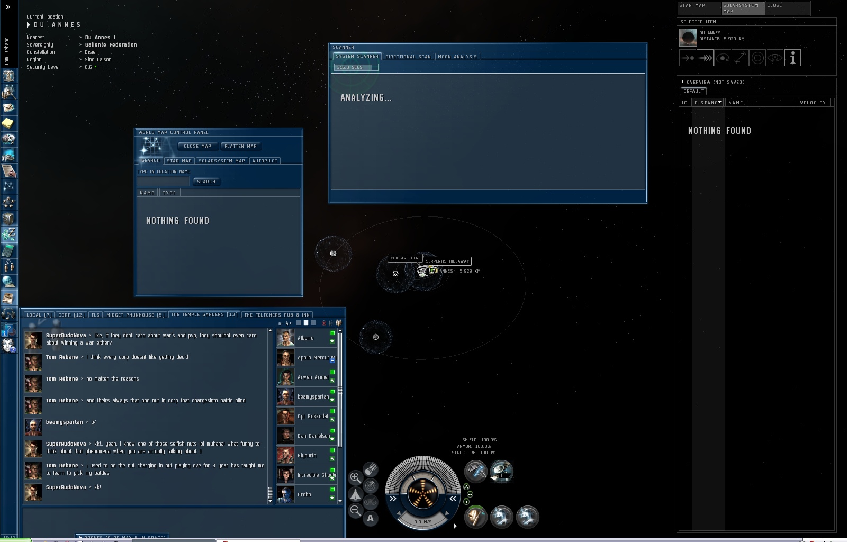Screen dimensions: 847x542
Task: Click the 0.0 M/S speed gauge
Action: [x=422, y=522]
